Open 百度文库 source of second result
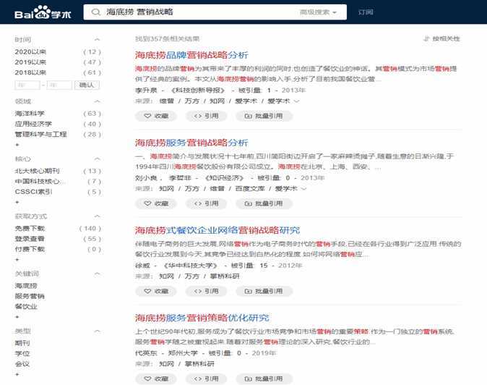Viewport: 487px width, 385px height. pyautogui.click(x=250, y=188)
